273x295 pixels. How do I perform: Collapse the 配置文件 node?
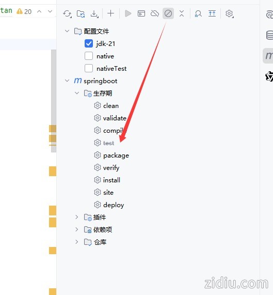pyautogui.click(x=67, y=31)
